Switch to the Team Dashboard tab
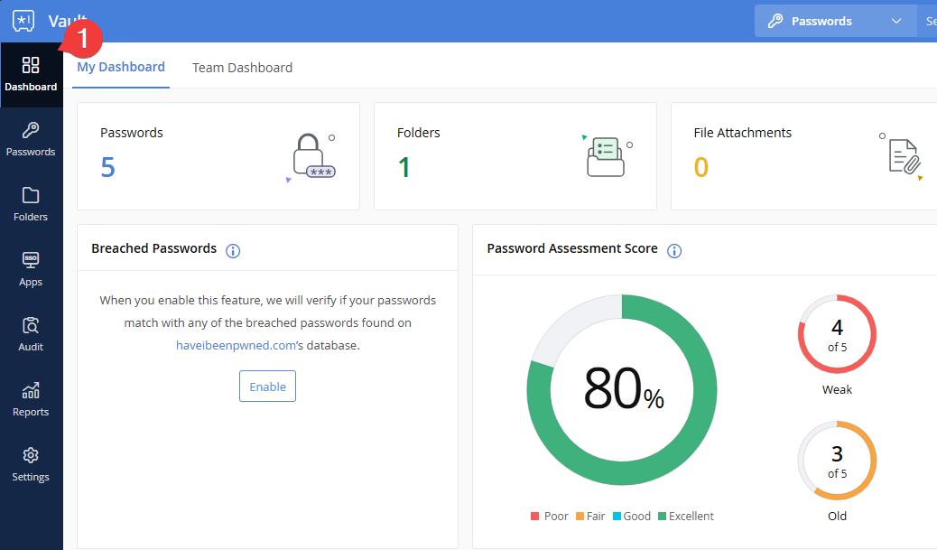 point(242,68)
